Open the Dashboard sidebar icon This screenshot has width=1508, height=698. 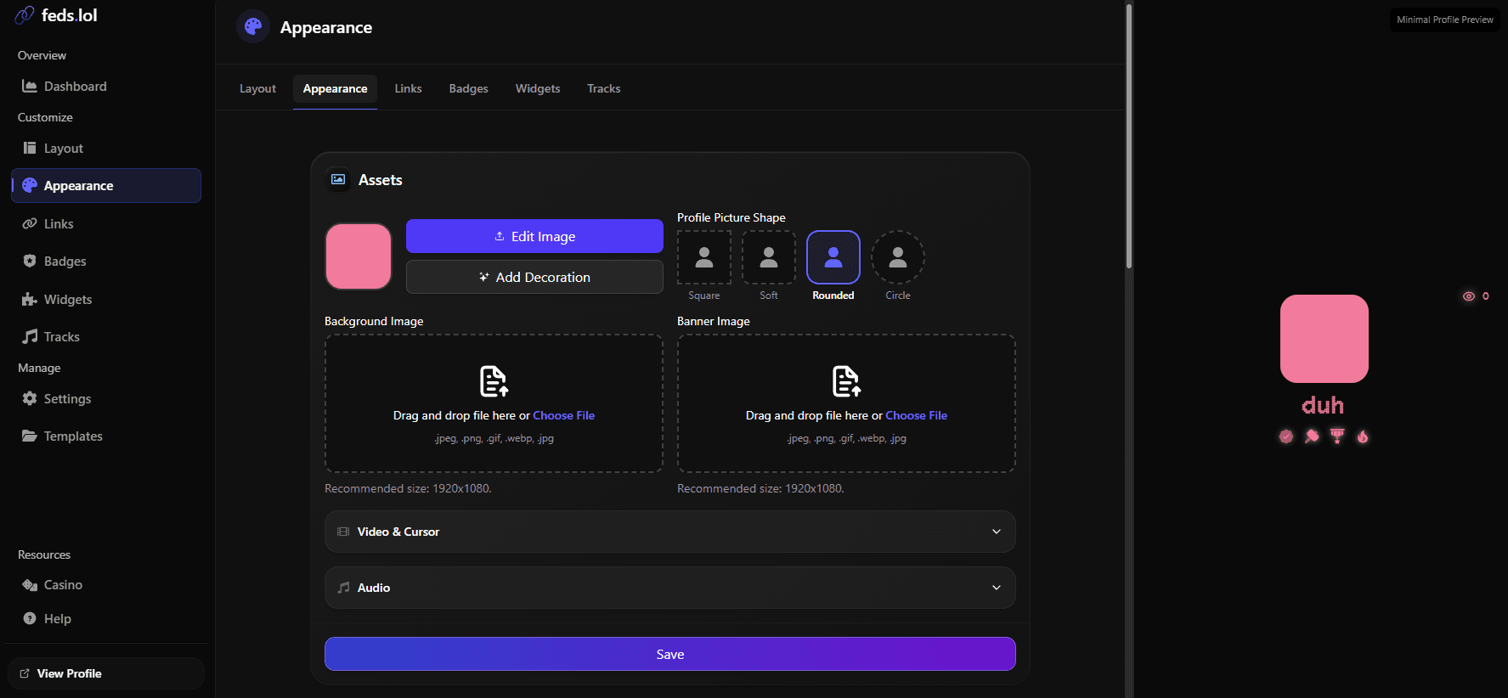pyautogui.click(x=30, y=87)
